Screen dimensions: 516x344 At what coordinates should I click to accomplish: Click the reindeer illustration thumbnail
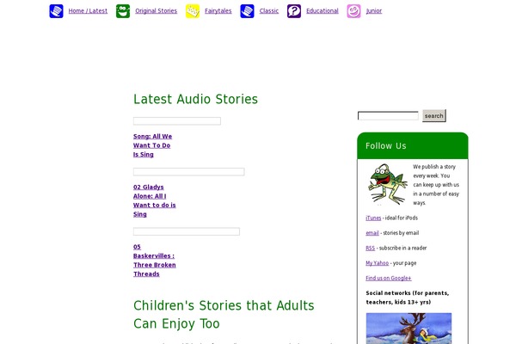point(408,329)
